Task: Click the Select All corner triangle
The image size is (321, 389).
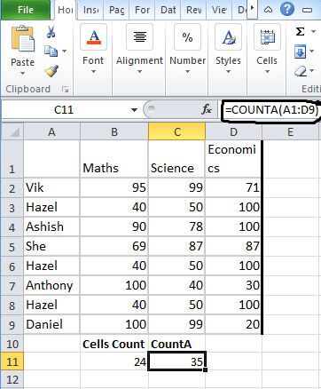Action: tap(12, 131)
